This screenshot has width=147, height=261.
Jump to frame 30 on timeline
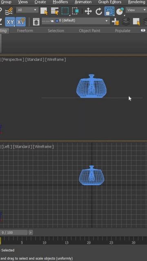(x=134, y=243)
